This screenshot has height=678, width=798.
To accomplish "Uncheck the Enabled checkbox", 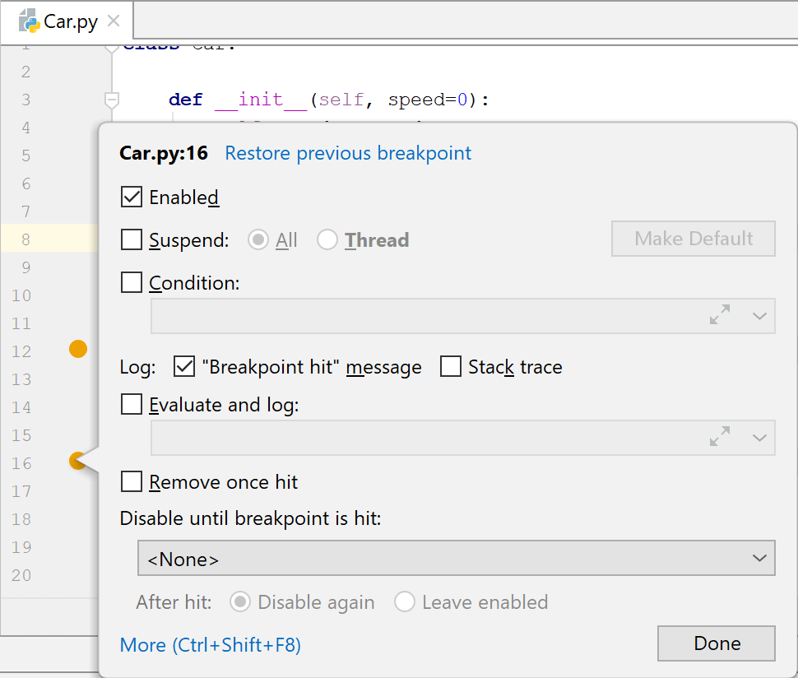I will click(132, 197).
